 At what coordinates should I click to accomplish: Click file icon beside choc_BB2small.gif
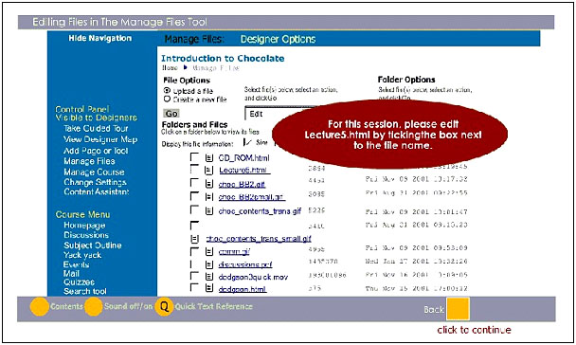[209, 197]
